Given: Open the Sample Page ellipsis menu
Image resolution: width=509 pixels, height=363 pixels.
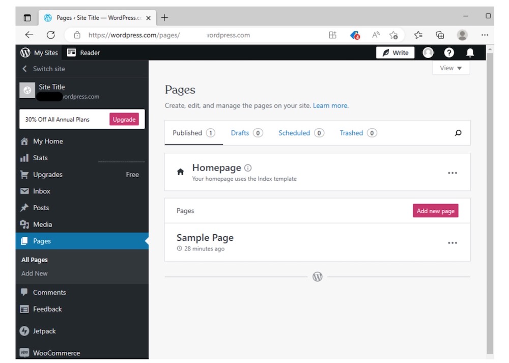Looking at the screenshot, I should (x=452, y=243).
